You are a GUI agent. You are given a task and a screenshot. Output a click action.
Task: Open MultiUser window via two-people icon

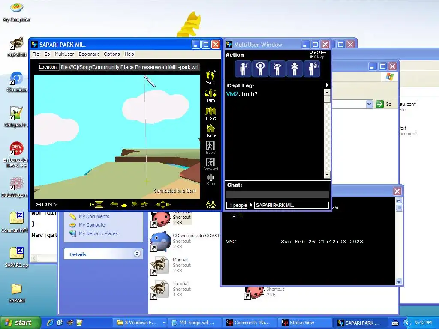coord(210,205)
